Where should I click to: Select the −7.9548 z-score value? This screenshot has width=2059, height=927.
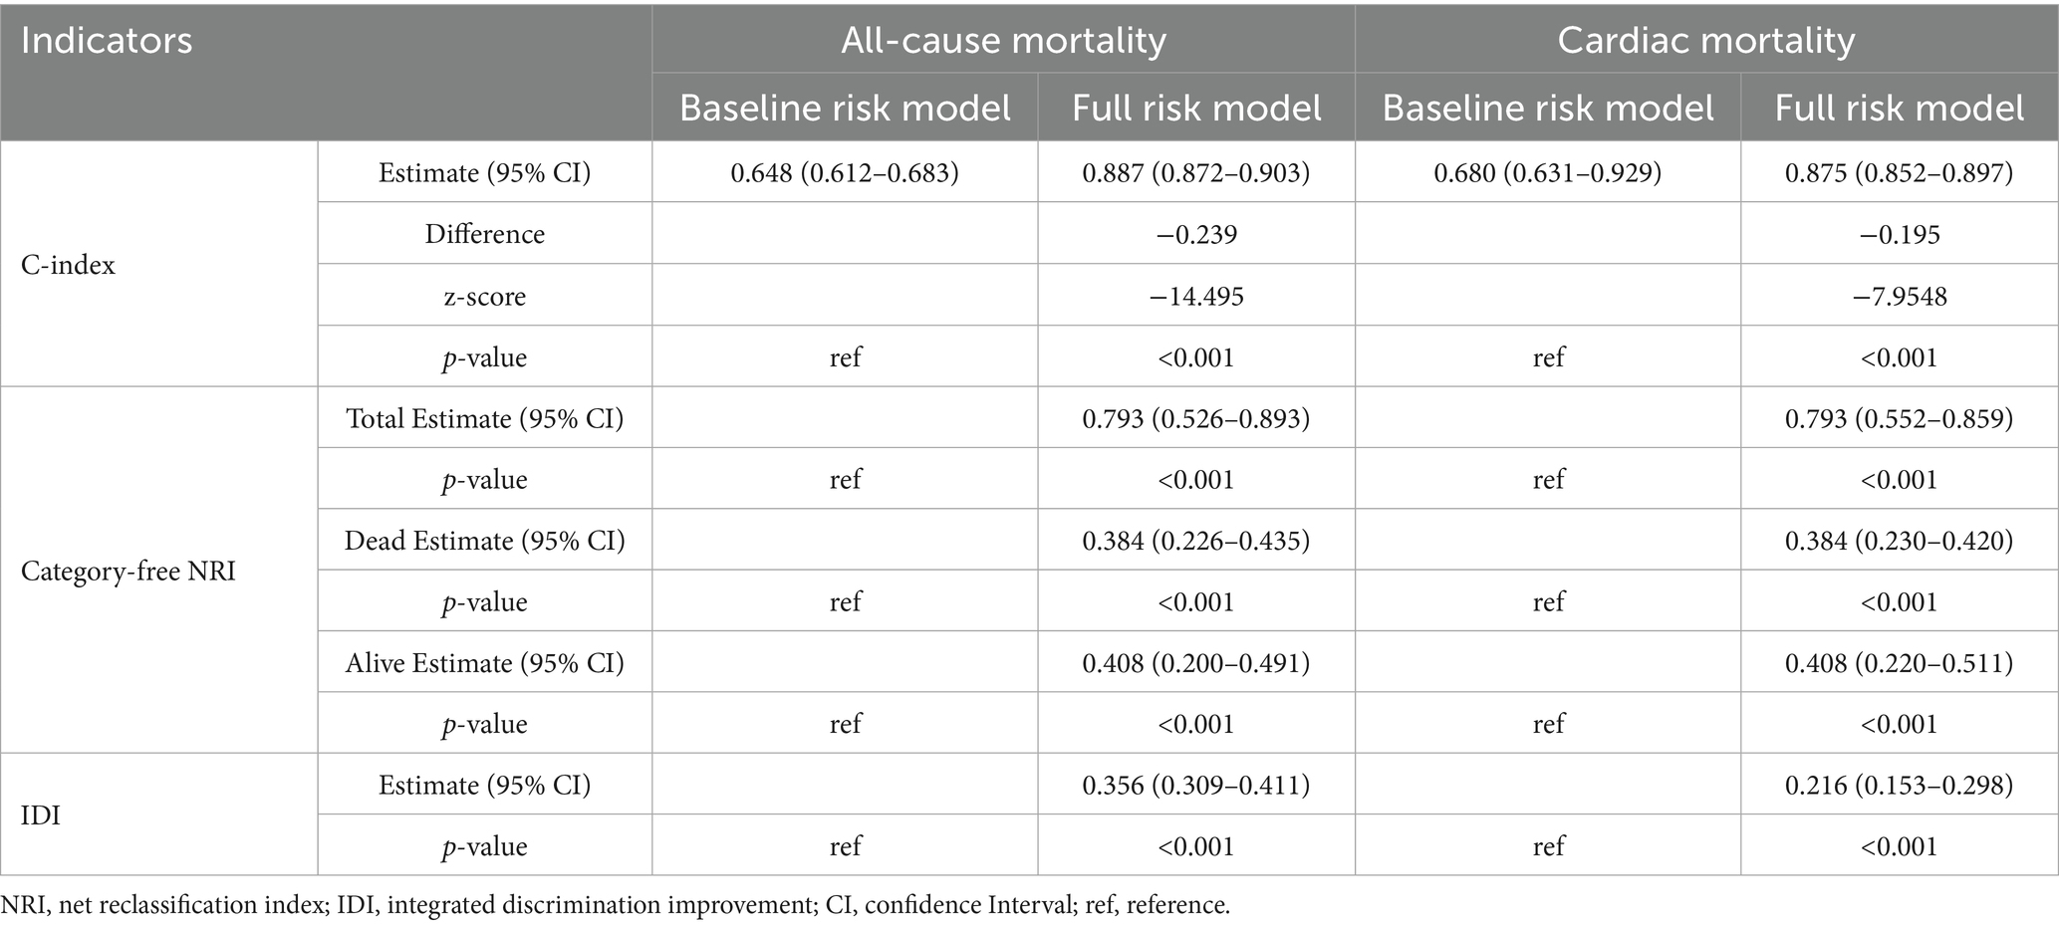(x=1899, y=296)
